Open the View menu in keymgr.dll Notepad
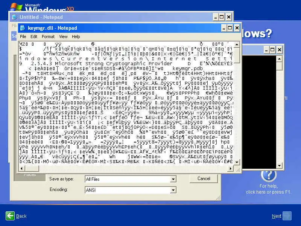The width and height of the screenshot is (301, 226). pos(63,37)
